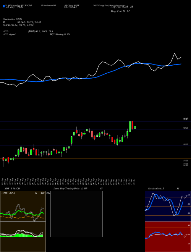Open the MACD histogram chart with green bars
Screen dimensions: 191x252
pyautogui.click(x=23, y=237)
